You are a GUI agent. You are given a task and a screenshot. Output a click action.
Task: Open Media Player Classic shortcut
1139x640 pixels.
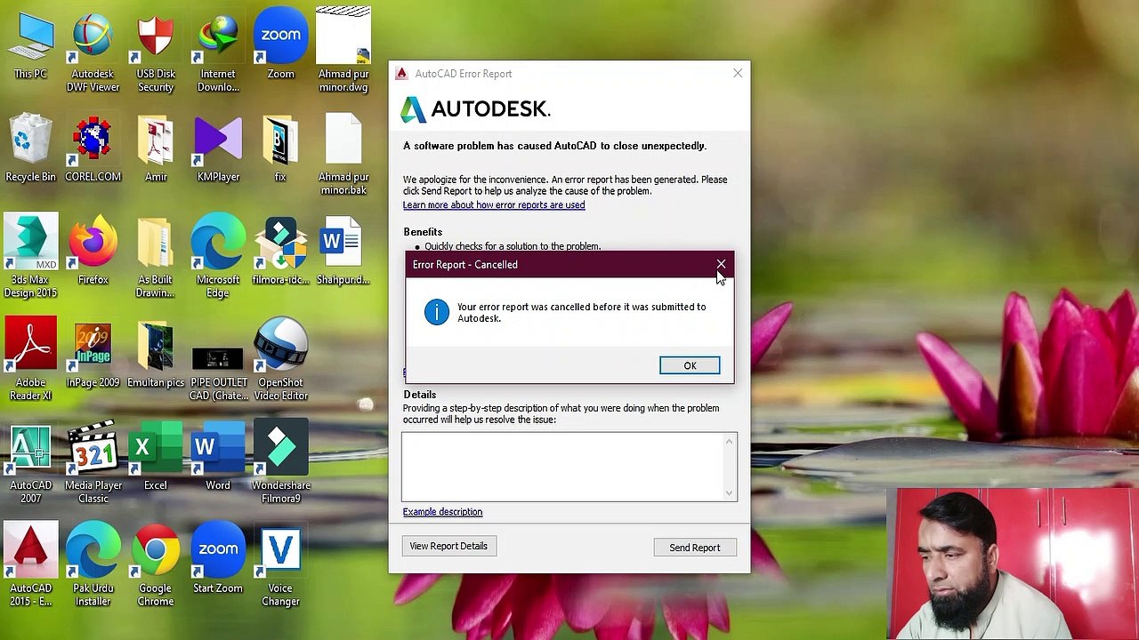(x=93, y=463)
